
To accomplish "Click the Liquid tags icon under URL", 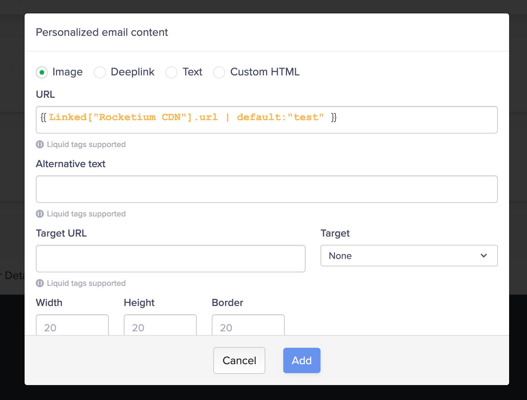I will click(40, 144).
